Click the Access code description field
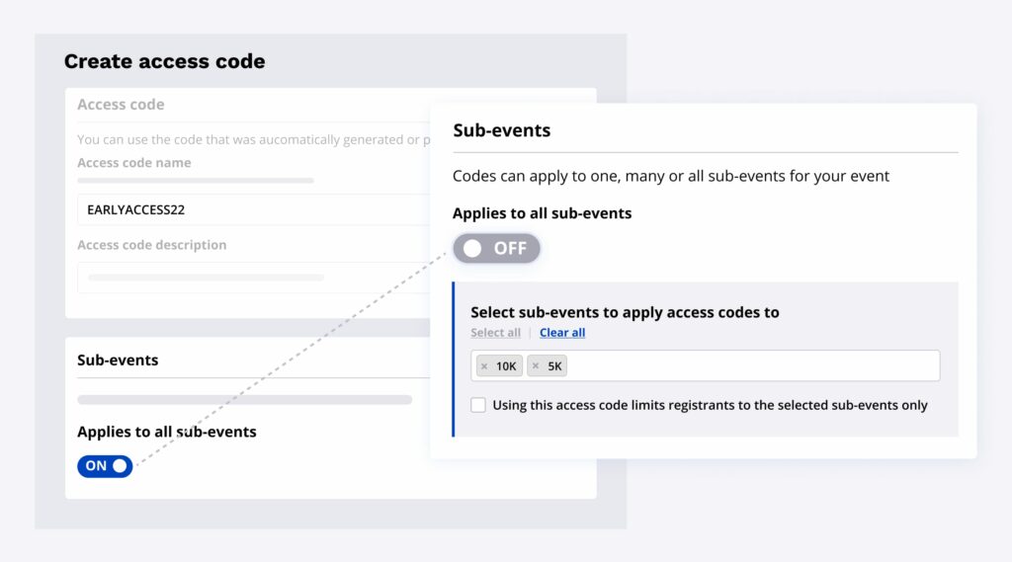 point(247,278)
